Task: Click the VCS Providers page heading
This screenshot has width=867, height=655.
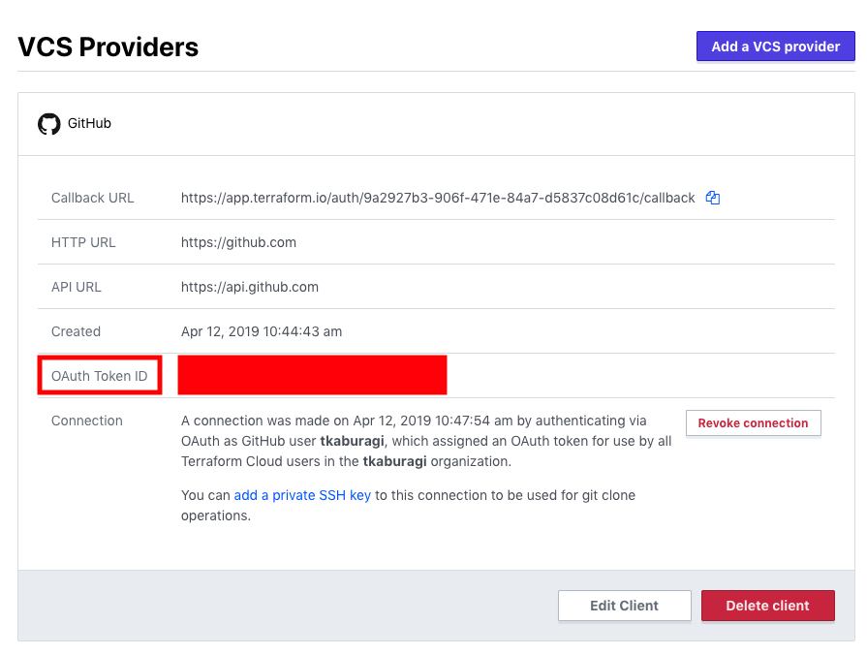Action: tap(108, 47)
